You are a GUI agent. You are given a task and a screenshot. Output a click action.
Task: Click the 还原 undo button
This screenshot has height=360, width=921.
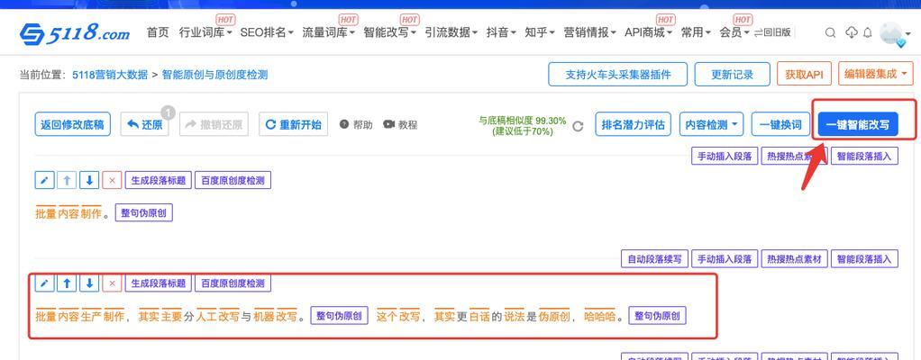coord(144,124)
